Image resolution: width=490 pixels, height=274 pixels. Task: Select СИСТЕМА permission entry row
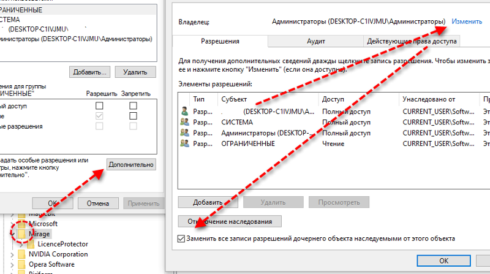334,123
